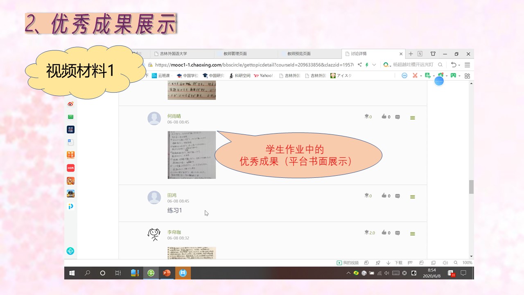Open 何雨晴's user profile name

[x=174, y=116]
